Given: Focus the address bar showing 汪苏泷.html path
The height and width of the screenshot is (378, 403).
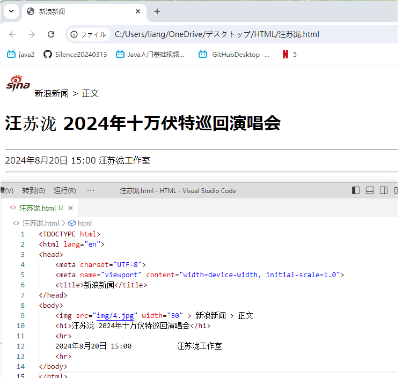Looking at the screenshot, I should 217,34.
